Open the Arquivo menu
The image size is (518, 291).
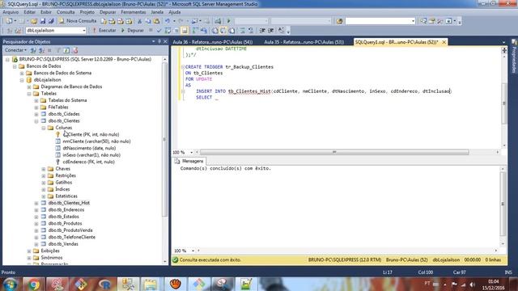(x=11, y=12)
